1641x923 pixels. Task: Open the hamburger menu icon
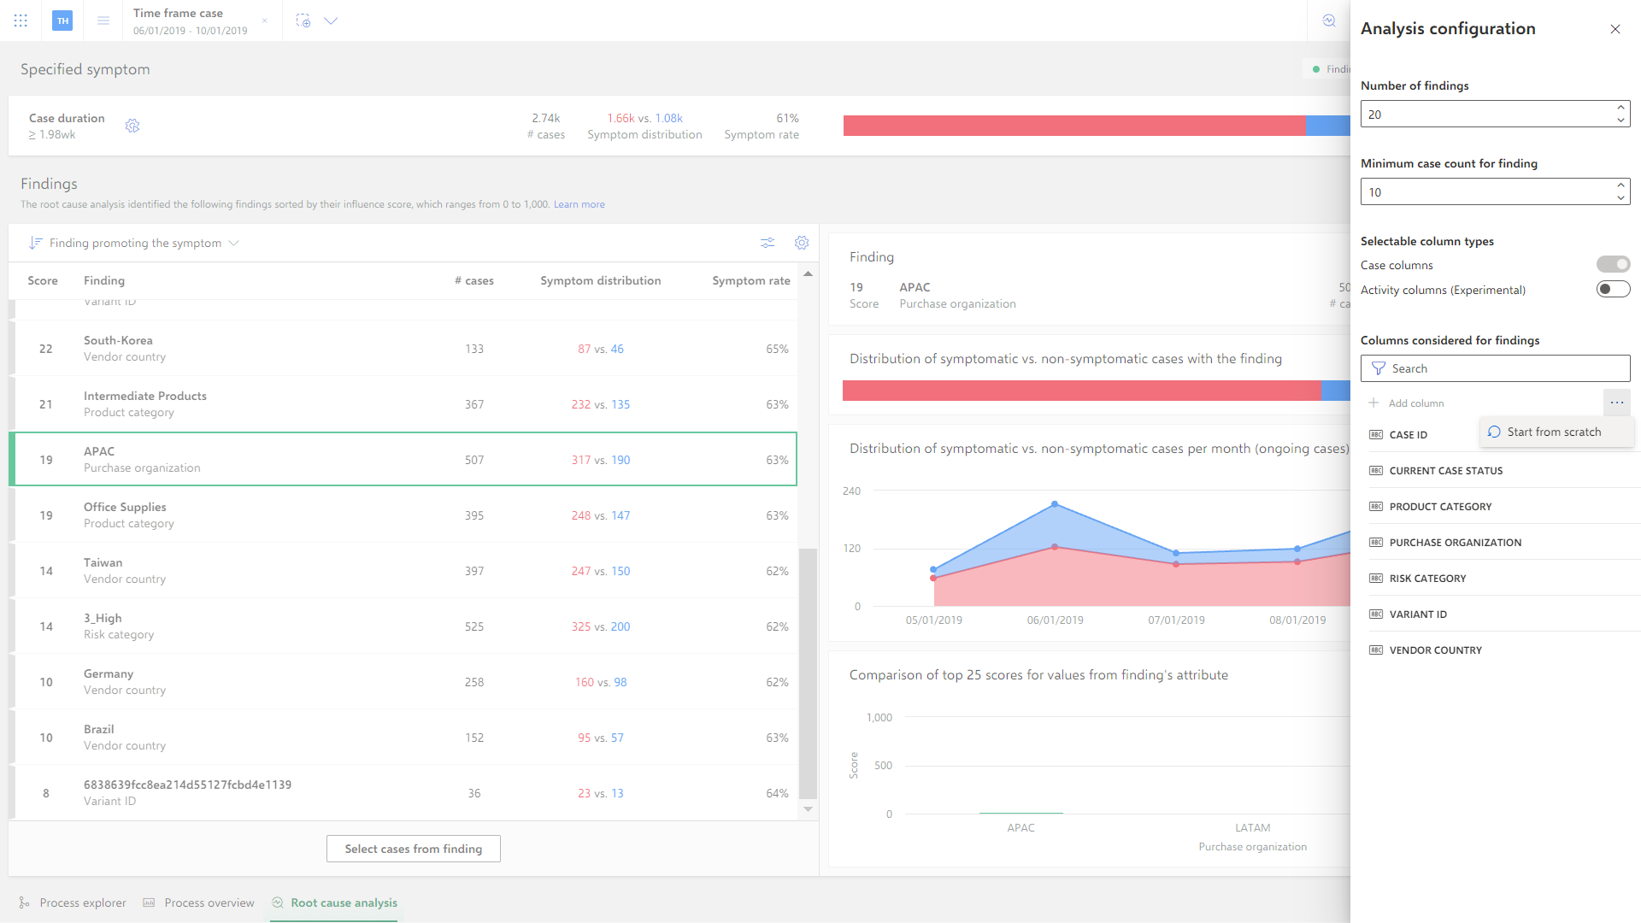[103, 21]
